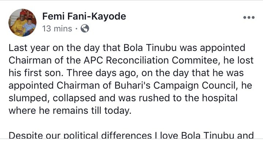Screen dimensions: 263x141
Task: Visit the Femi Fani-Kayode name link
Action: pyautogui.click(x=84, y=16)
